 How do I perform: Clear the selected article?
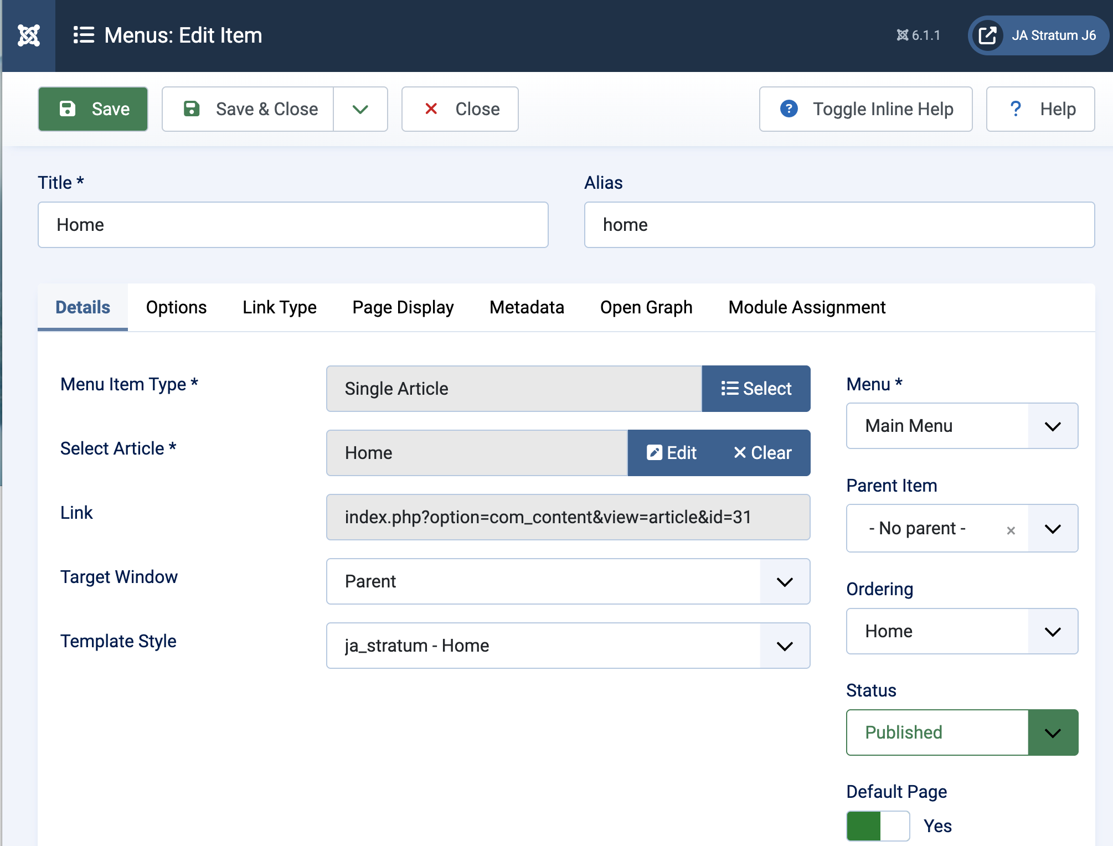point(763,453)
